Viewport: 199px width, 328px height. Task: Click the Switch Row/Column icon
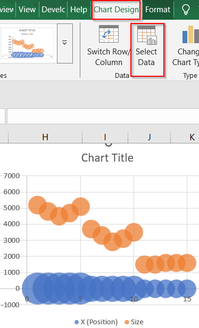109,34
